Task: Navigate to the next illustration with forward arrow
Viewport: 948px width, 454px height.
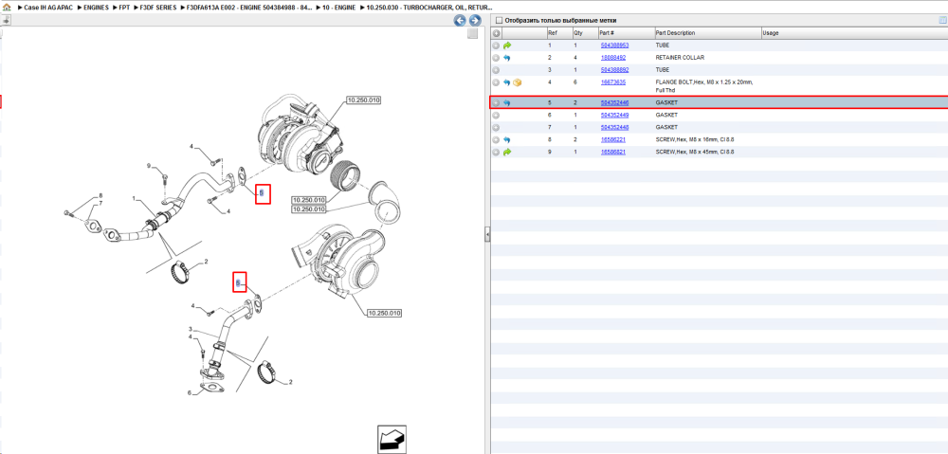Action: pos(475,21)
